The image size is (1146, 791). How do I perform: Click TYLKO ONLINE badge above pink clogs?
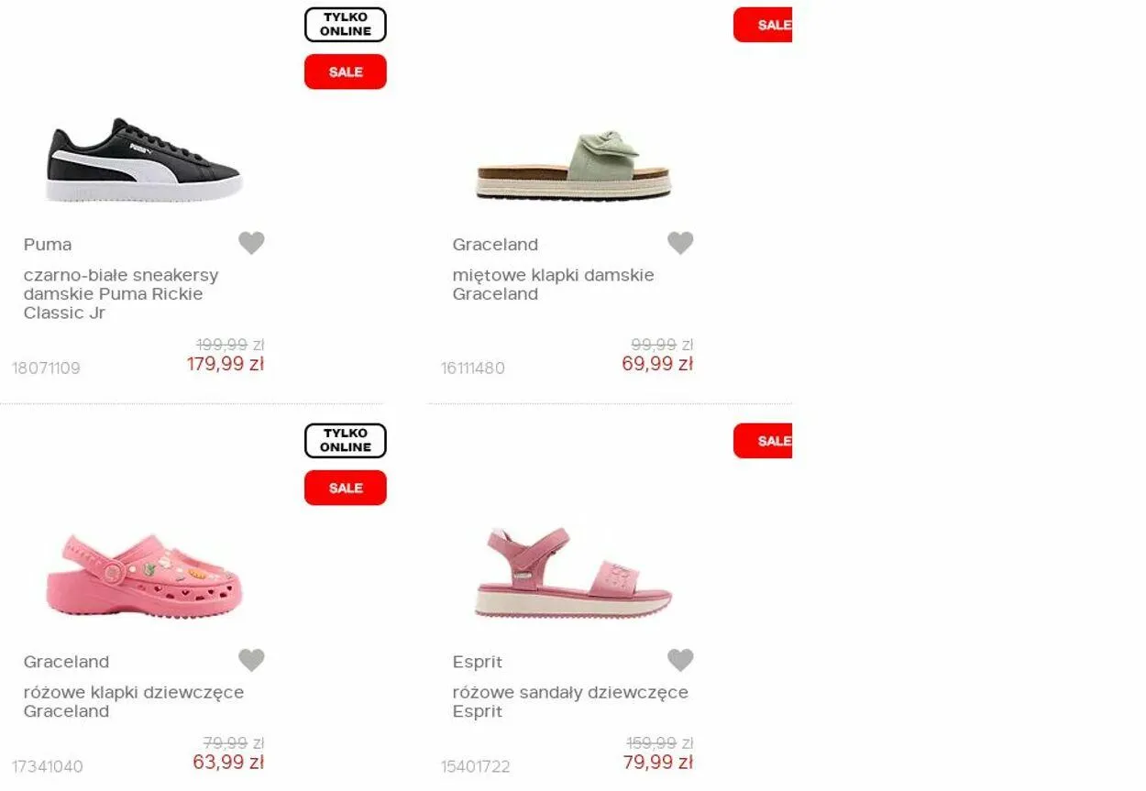tap(346, 441)
